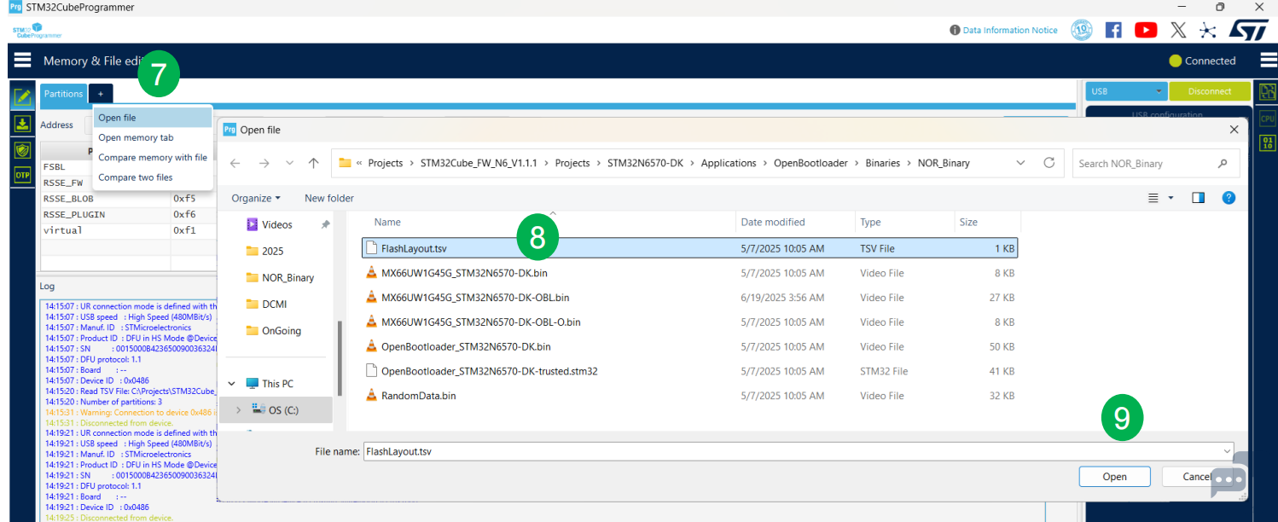Click the help icon in file dialog
1278x522 pixels.
[x=1229, y=198]
